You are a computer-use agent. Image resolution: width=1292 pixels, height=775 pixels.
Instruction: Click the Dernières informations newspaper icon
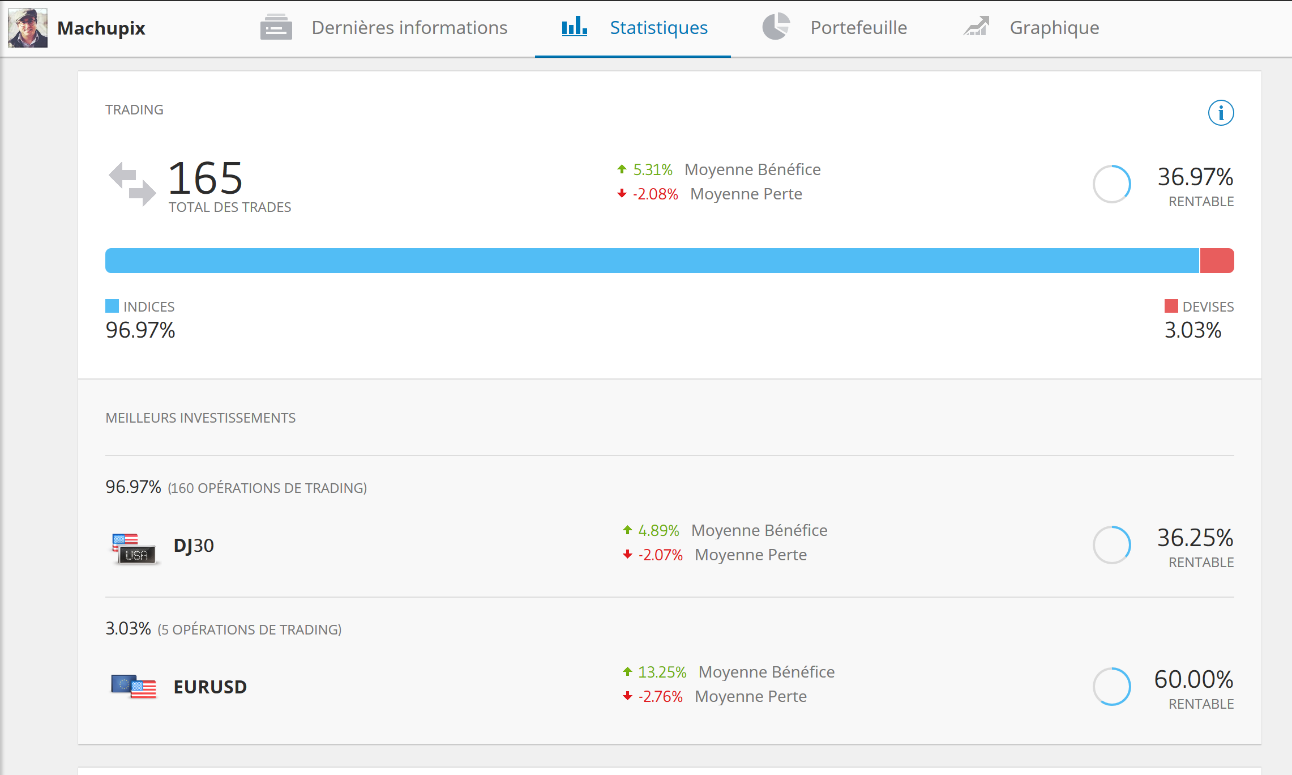276,27
